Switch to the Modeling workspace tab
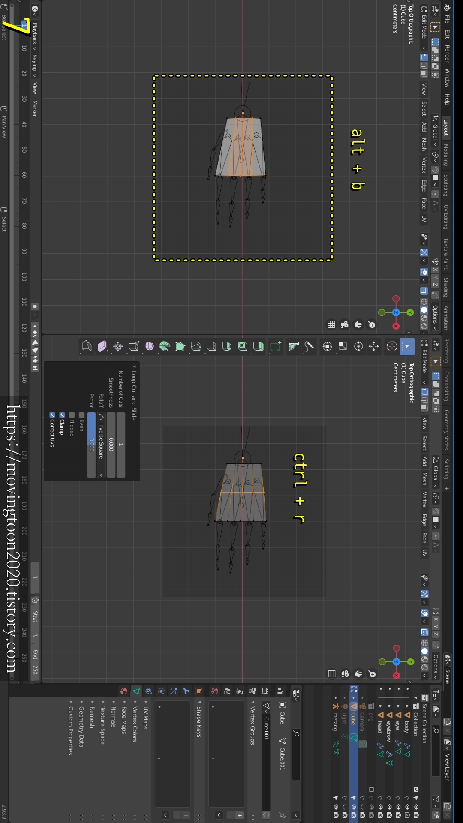Image resolution: width=463 pixels, height=823 pixels. [446, 155]
